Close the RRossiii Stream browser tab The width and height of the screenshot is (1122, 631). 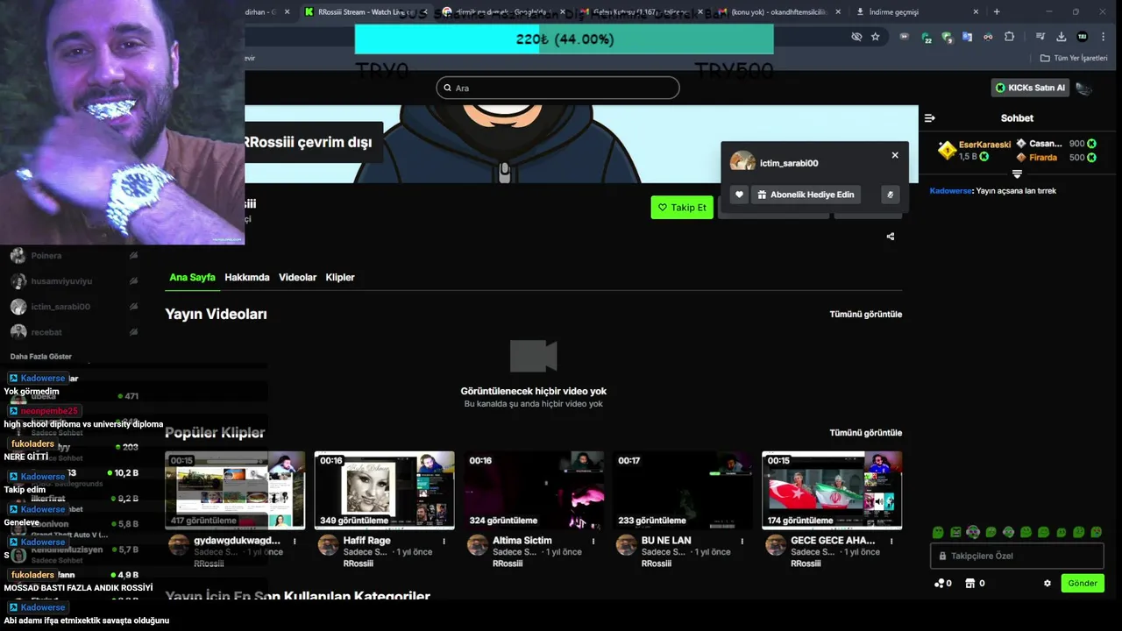tap(424, 12)
